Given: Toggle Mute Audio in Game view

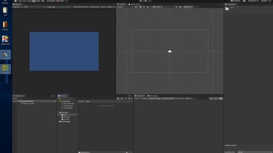Looking at the screenshot, I should [95, 7].
